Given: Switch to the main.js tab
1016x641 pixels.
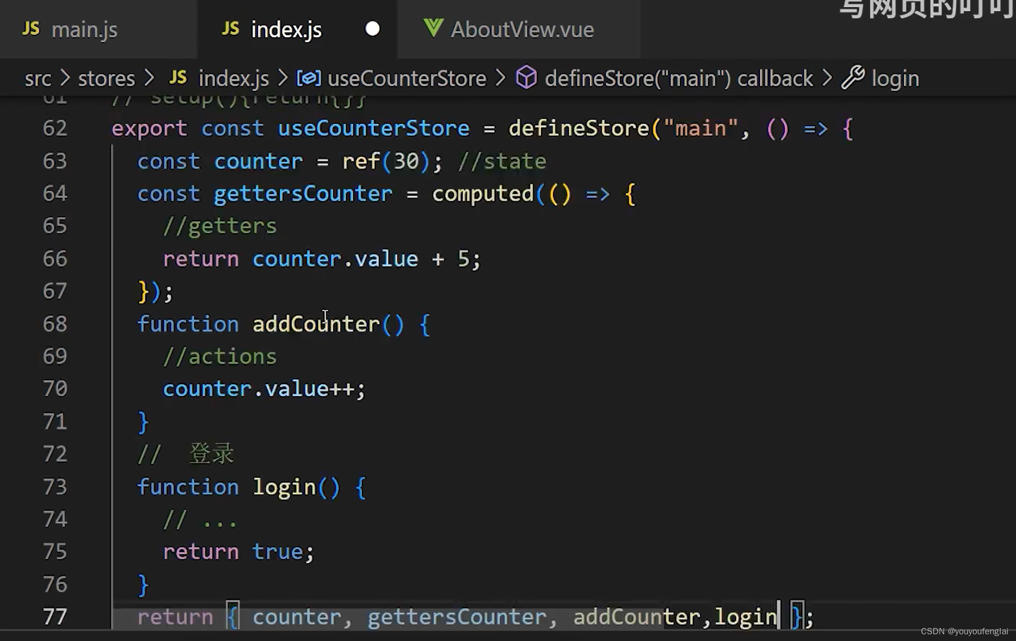Looking at the screenshot, I should tap(98, 29).
